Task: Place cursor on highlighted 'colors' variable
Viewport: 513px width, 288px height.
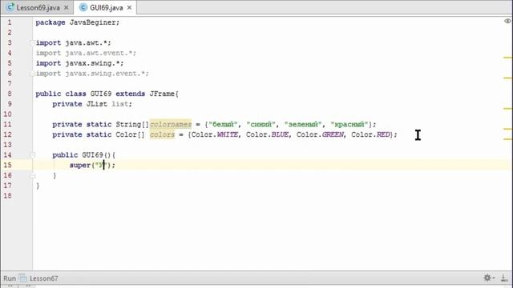Action: pos(162,134)
